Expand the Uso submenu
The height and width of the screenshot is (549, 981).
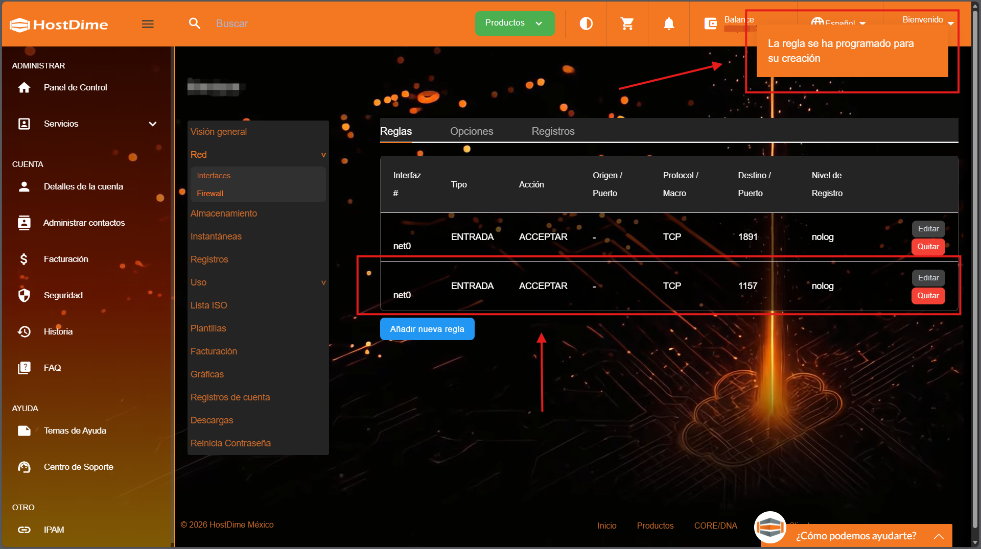(x=323, y=282)
